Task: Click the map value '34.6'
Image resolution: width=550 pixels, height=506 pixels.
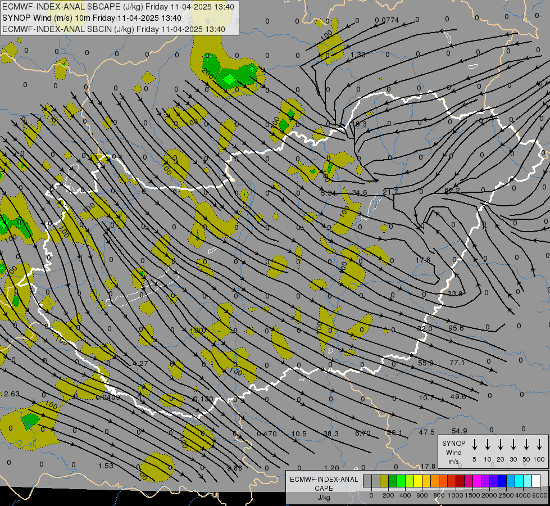Action: (360, 193)
